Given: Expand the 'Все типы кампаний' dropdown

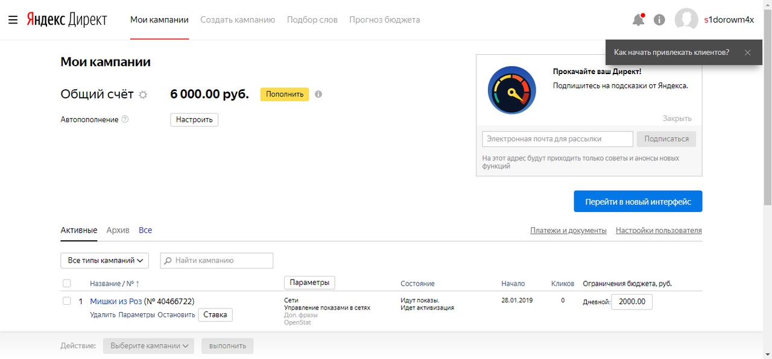Looking at the screenshot, I should coord(104,260).
